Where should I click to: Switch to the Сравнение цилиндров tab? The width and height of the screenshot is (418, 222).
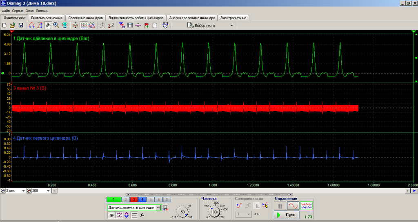85,18
